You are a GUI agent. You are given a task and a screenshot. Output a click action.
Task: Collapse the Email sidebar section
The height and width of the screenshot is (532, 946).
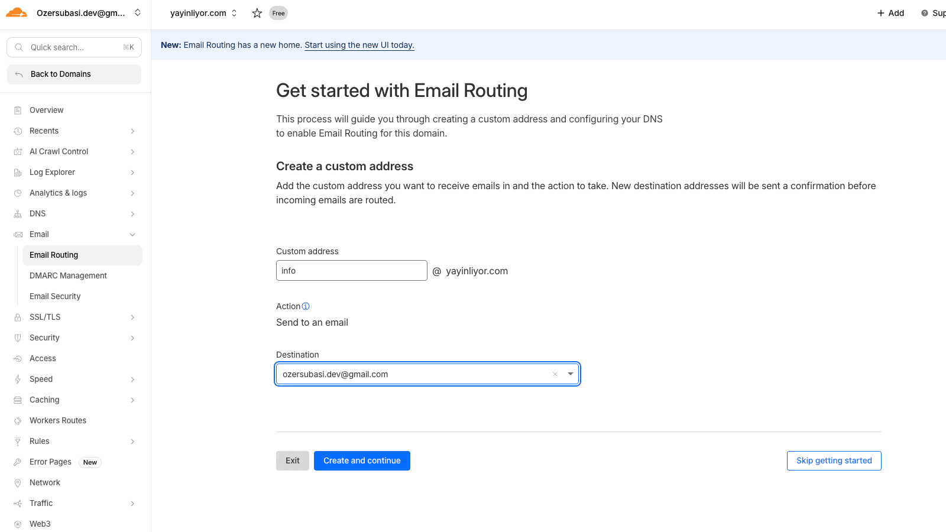tap(132, 235)
